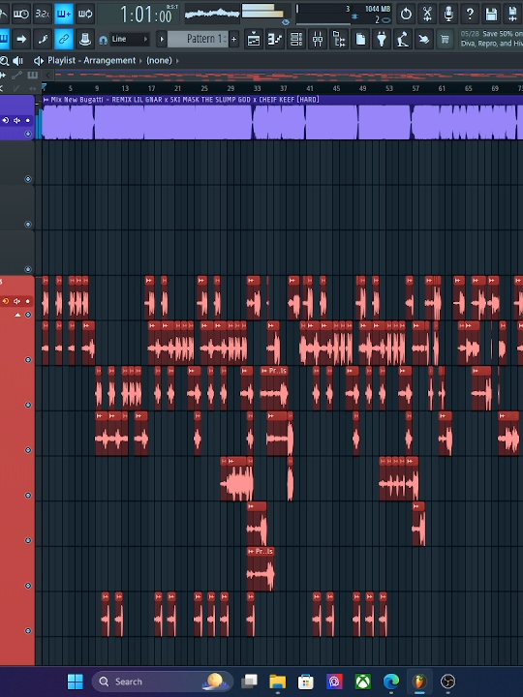
Task: Click the taskbar Search box
Action: (x=163, y=682)
